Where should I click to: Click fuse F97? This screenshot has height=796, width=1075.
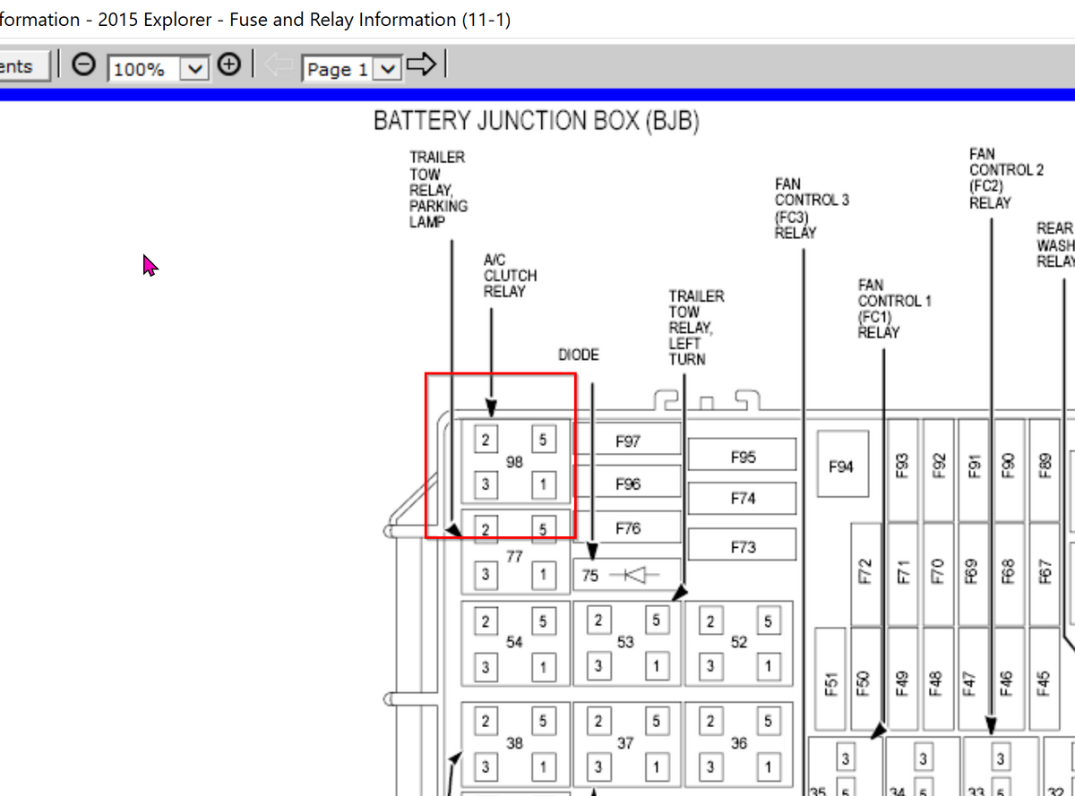click(628, 441)
